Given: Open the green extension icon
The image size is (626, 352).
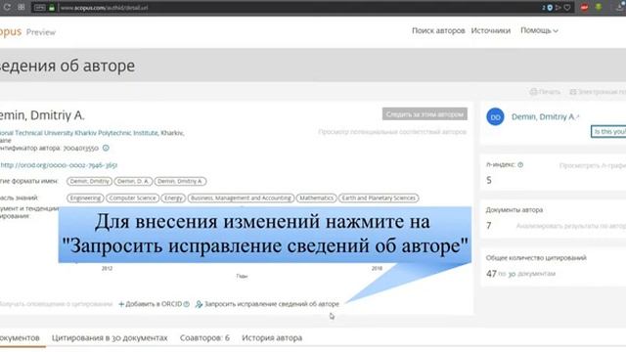Looking at the screenshot, I should point(599,8).
